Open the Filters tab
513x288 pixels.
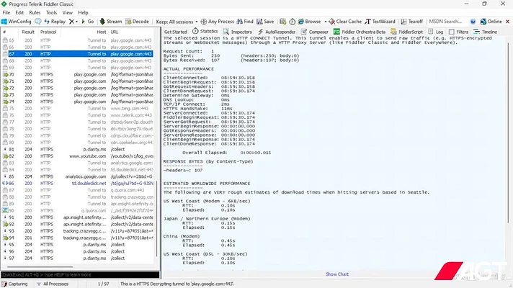(459, 32)
